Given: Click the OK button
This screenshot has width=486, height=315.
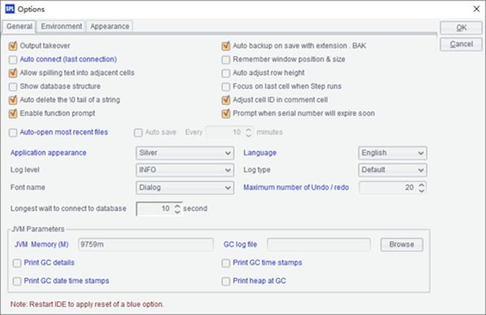Looking at the screenshot, I should (x=461, y=28).
